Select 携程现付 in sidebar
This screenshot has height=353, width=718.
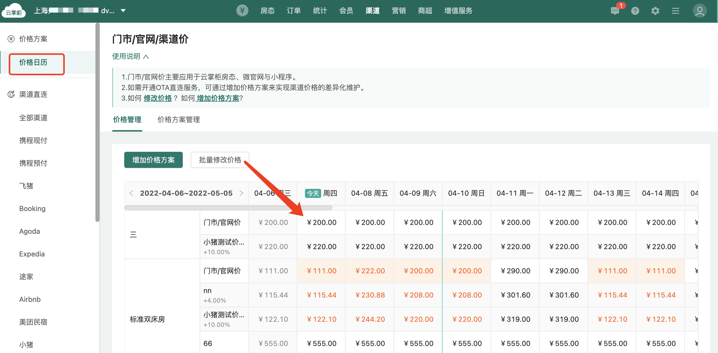(33, 140)
